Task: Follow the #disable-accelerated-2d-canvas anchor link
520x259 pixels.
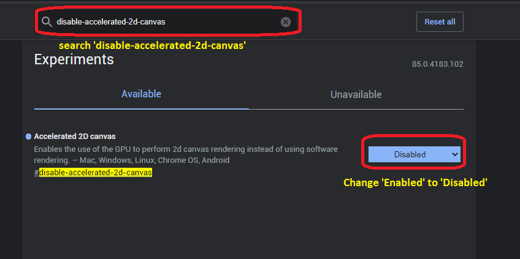Action: (96, 173)
